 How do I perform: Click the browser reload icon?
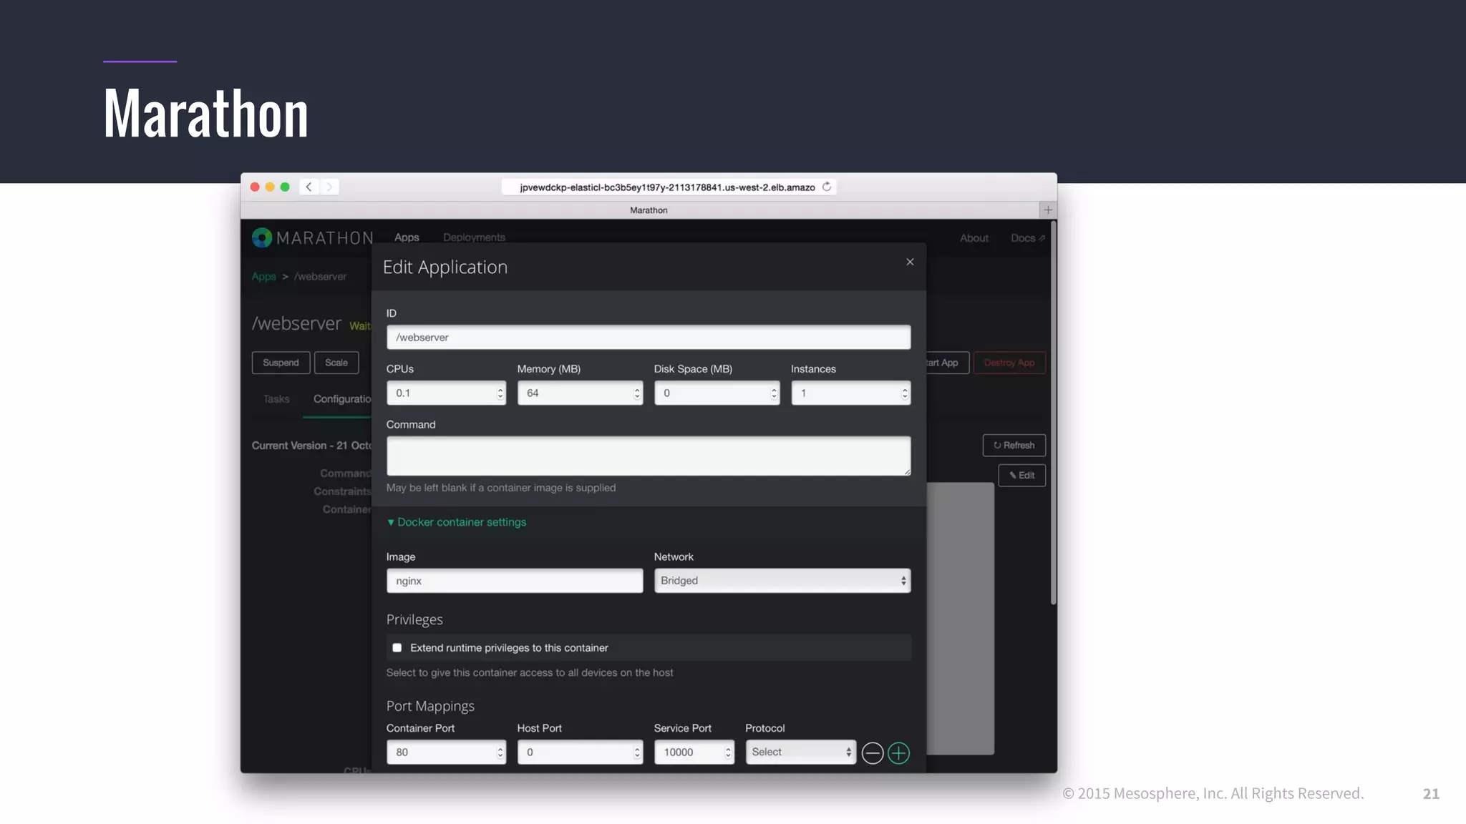827,187
